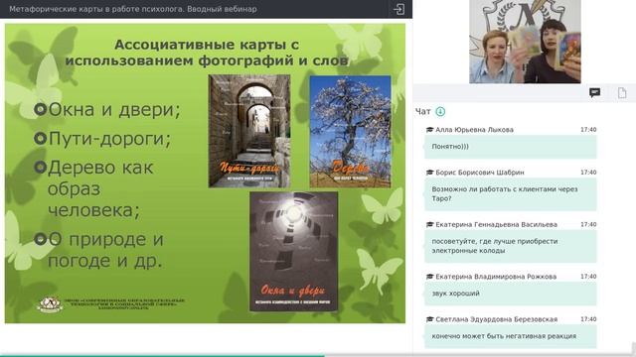Click the message "Понятно)))"

[x=511, y=147]
